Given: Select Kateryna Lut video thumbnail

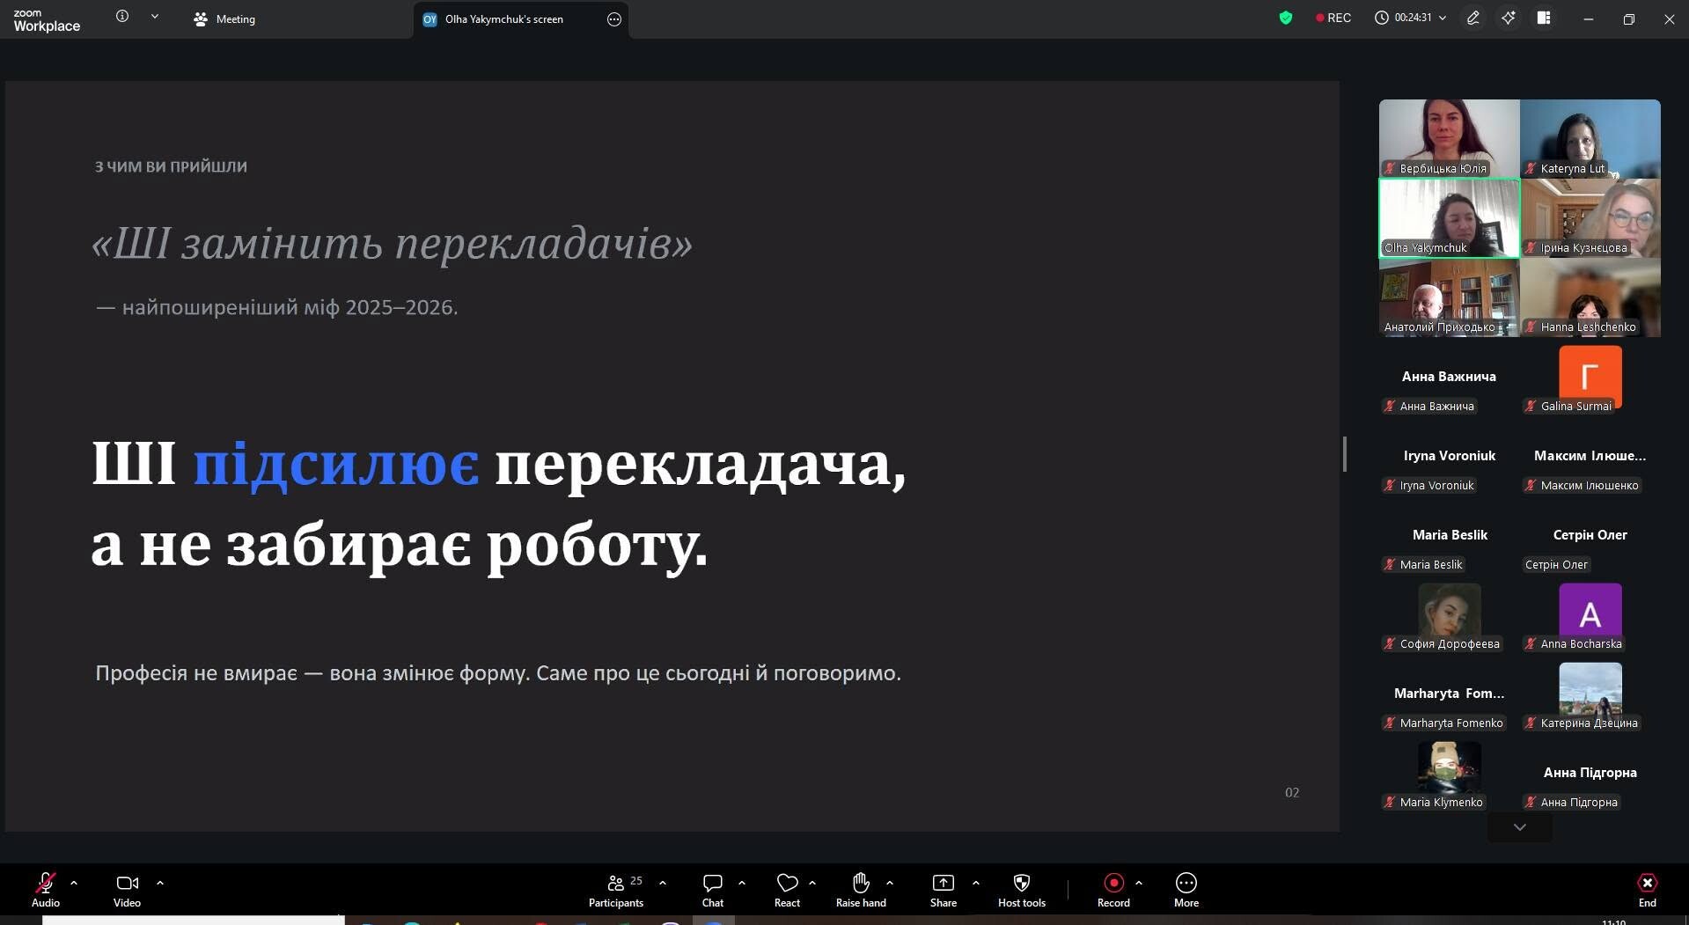Looking at the screenshot, I should [x=1590, y=138].
